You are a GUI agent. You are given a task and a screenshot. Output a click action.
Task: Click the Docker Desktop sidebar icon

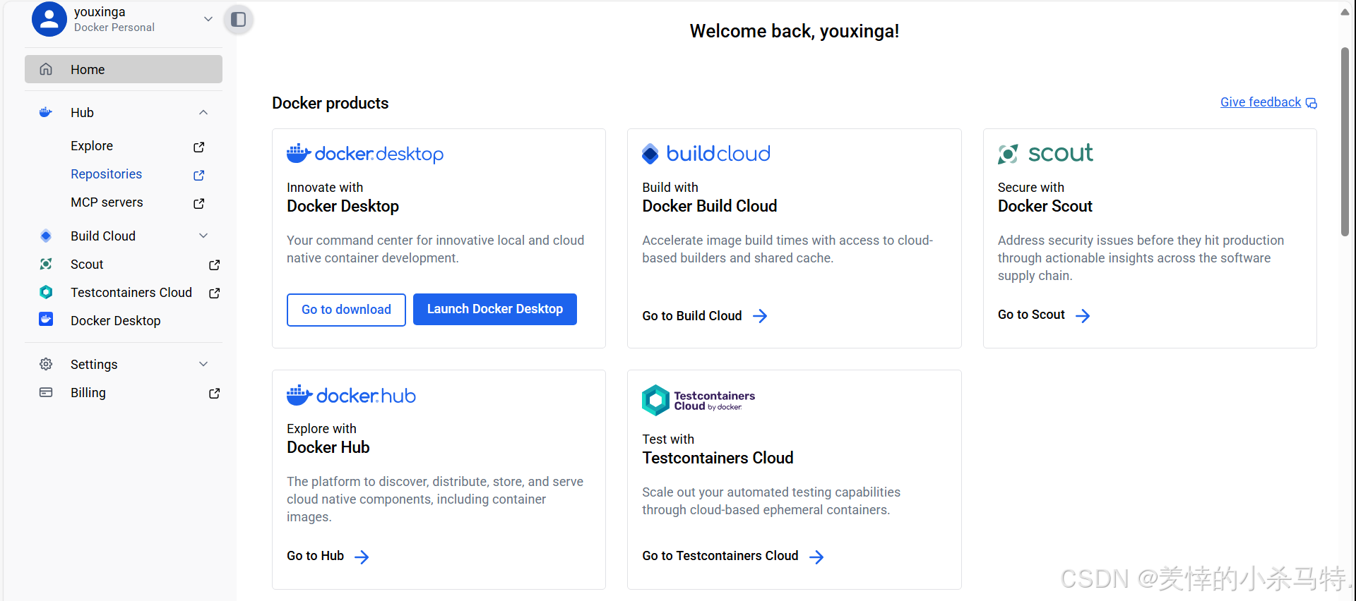46,320
